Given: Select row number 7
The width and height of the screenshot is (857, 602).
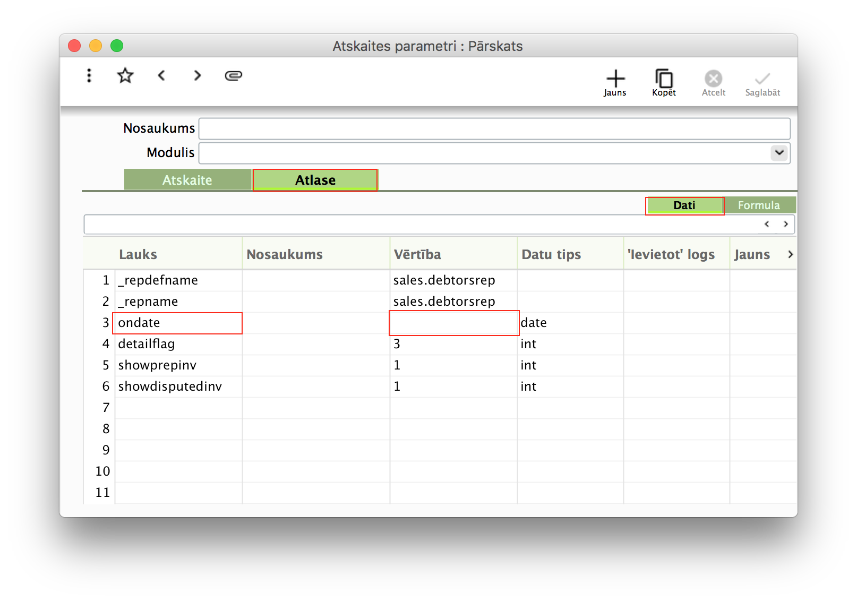Looking at the screenshot, I should 106,408.
